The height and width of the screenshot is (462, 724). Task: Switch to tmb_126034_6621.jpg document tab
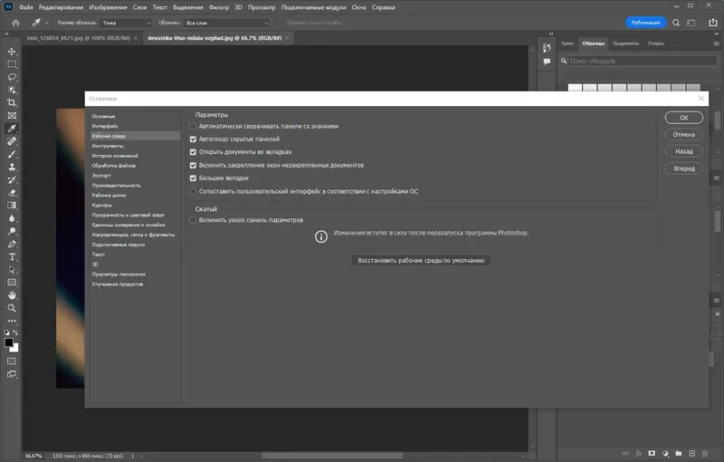[x=79, y=38]
